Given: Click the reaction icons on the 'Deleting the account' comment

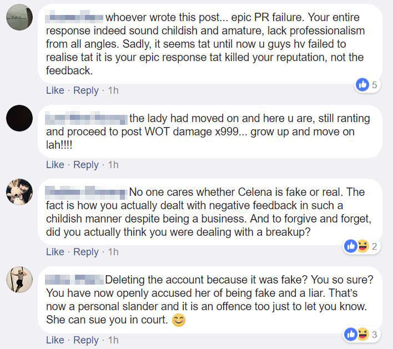Looking at the screenshot, I should coord(357,334).
